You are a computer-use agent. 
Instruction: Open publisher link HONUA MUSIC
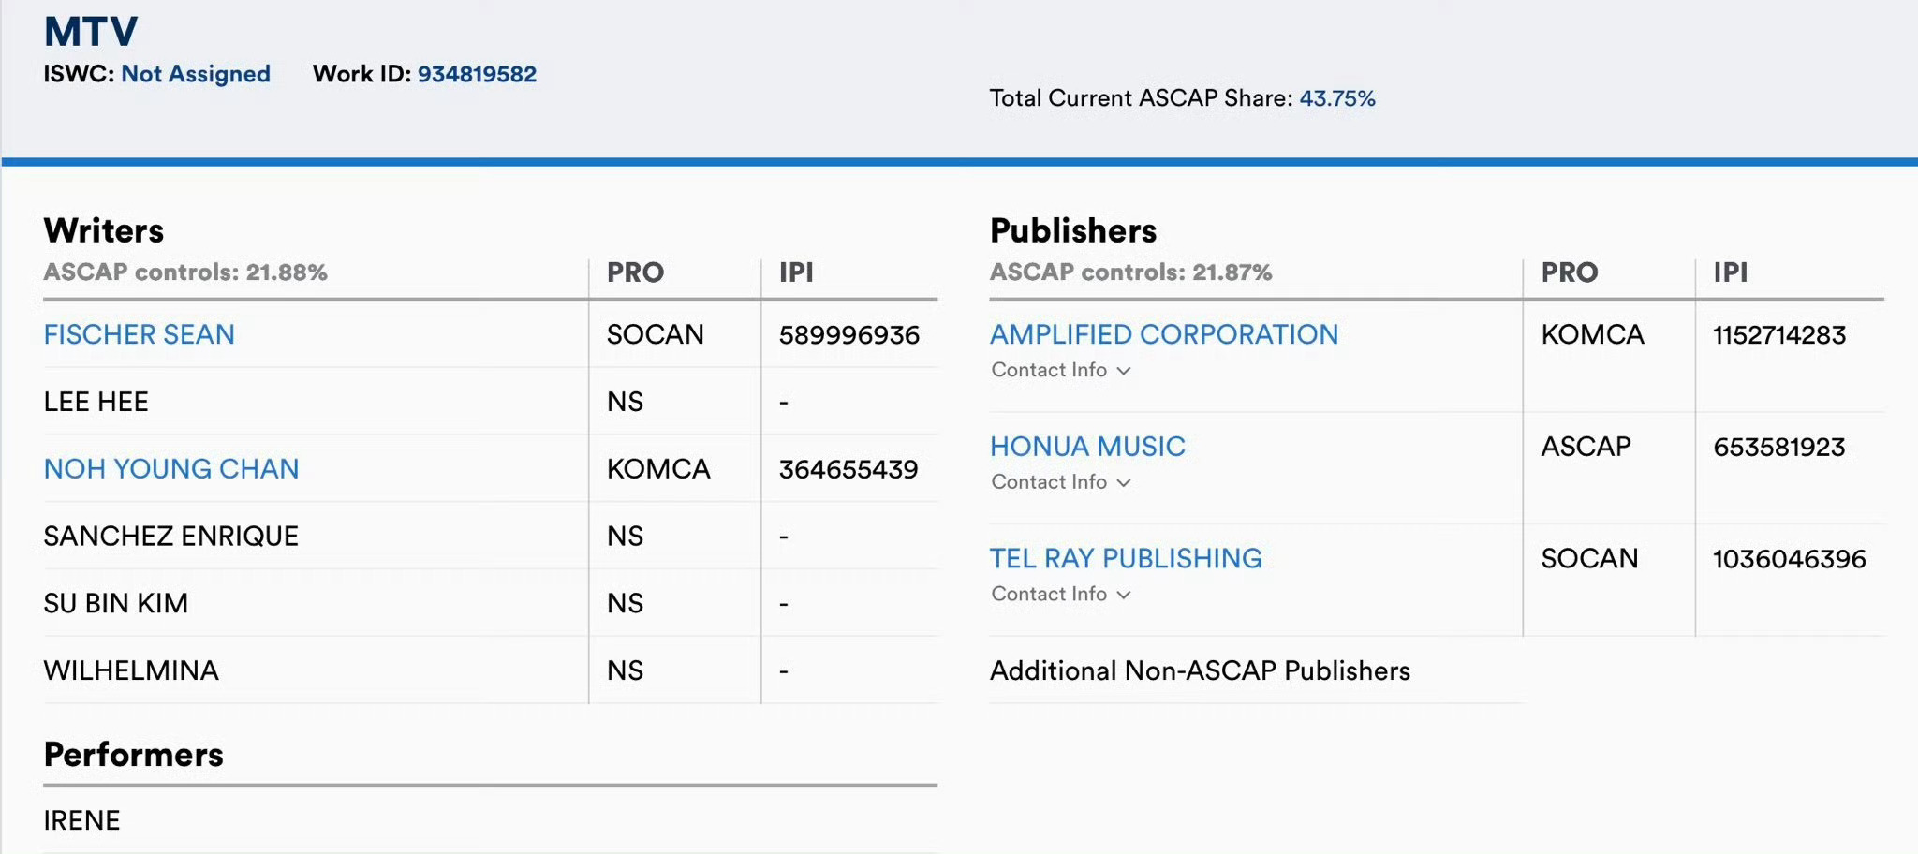pyautogui.click(x=1087, y=447)
